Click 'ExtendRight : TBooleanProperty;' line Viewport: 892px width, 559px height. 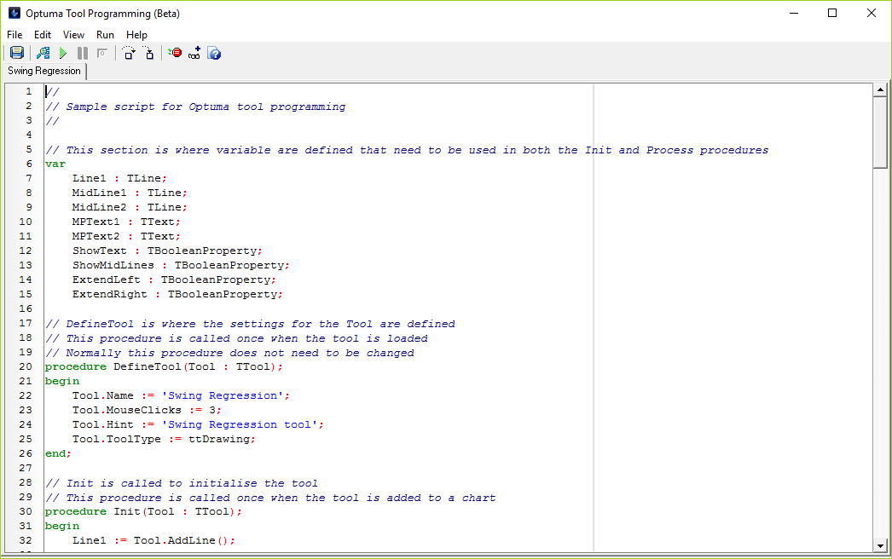177,294
